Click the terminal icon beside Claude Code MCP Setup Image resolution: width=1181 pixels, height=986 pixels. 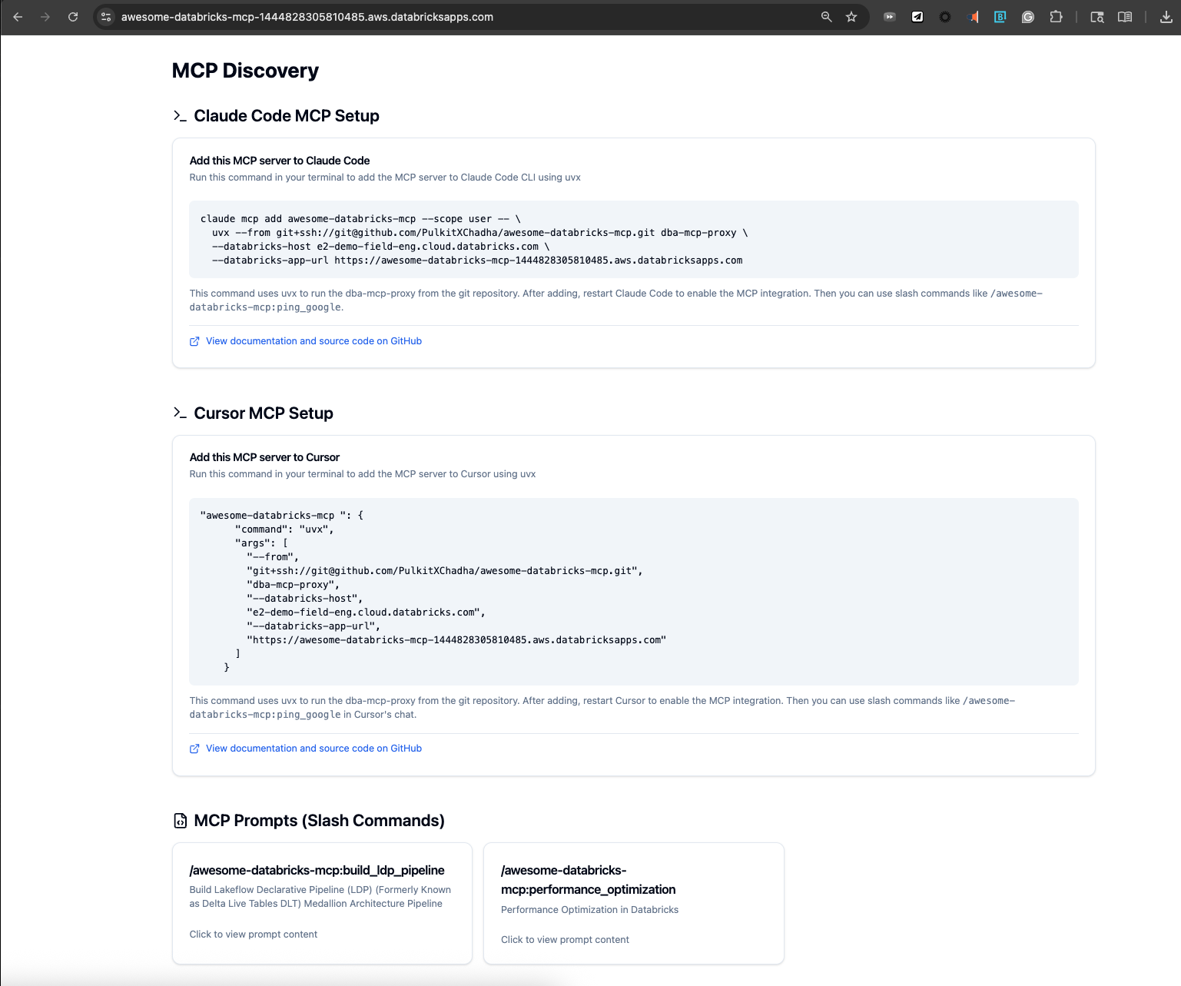click(x=180, y=116)
